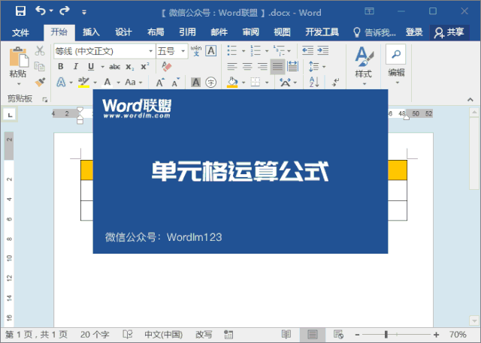Click the 粘贴 paste button
This screenshot has width=481, height=343.
18,66
